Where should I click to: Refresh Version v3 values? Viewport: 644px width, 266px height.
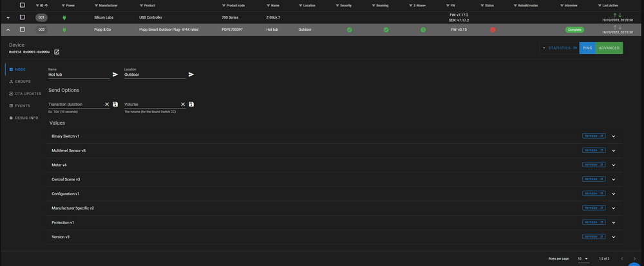(594, 236)
